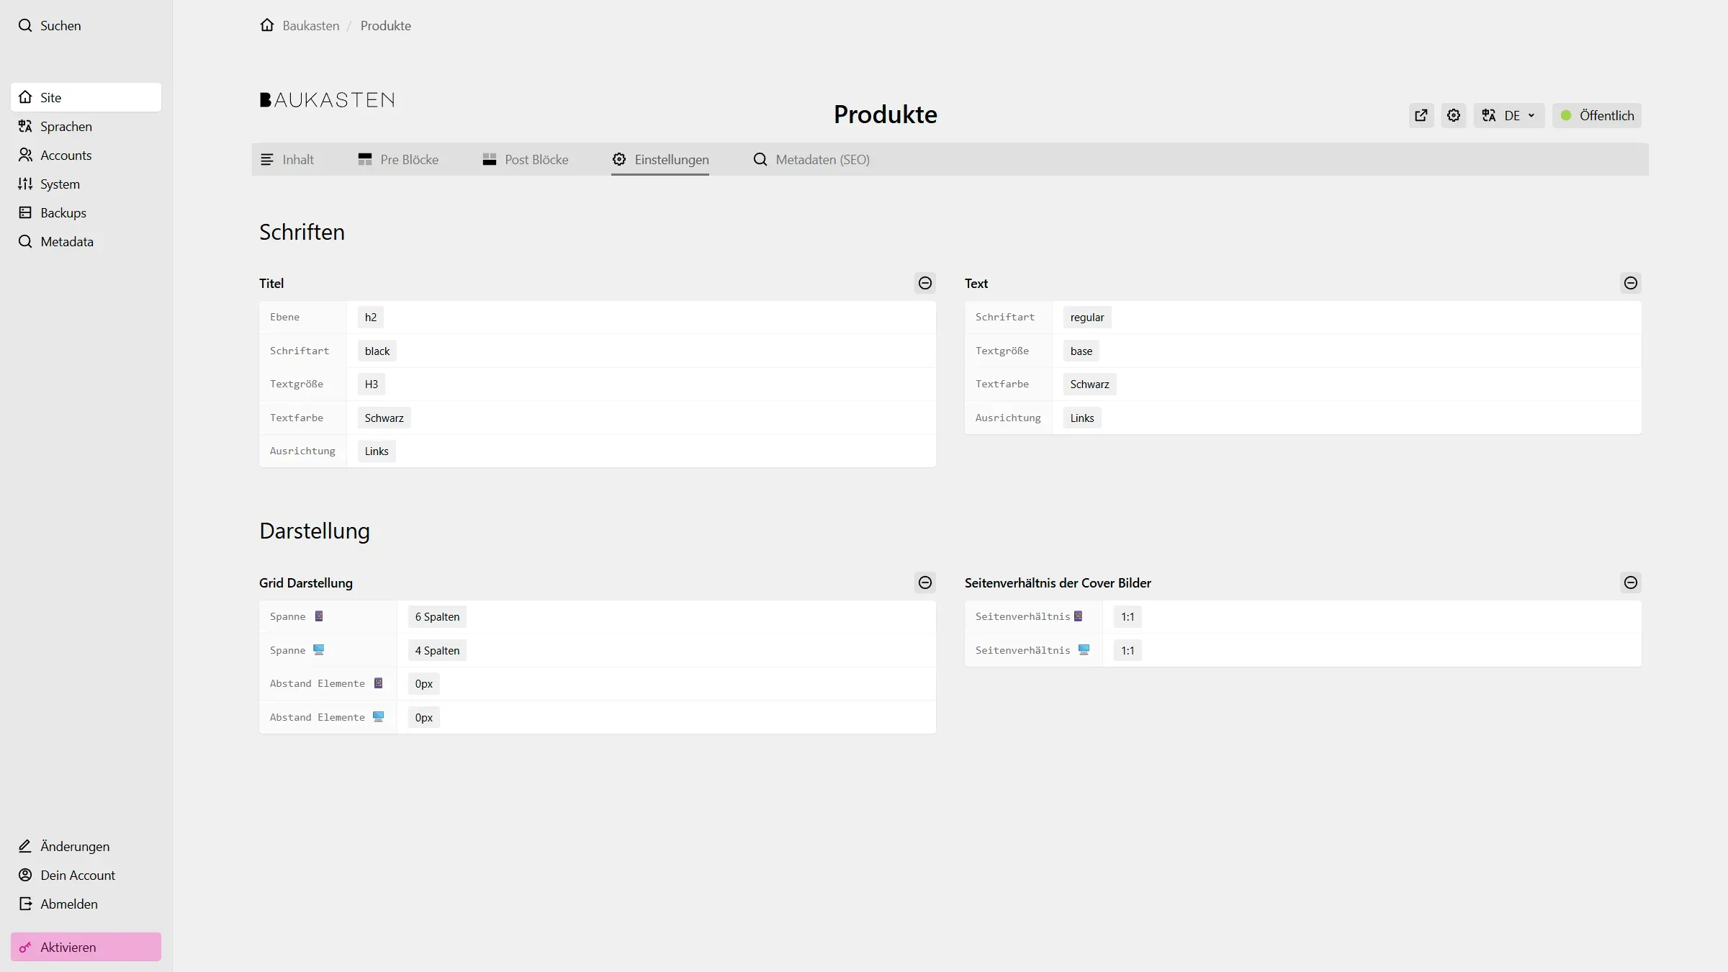Toggle the Öffentlich page status
This screenshot has height=972, width=1728.
1596,115
